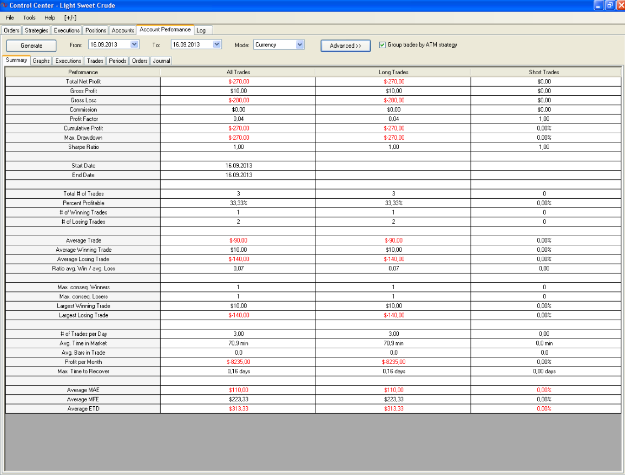625x475 pixels.
Task: Open the Periods sub-tab
Action: point(117,61)
